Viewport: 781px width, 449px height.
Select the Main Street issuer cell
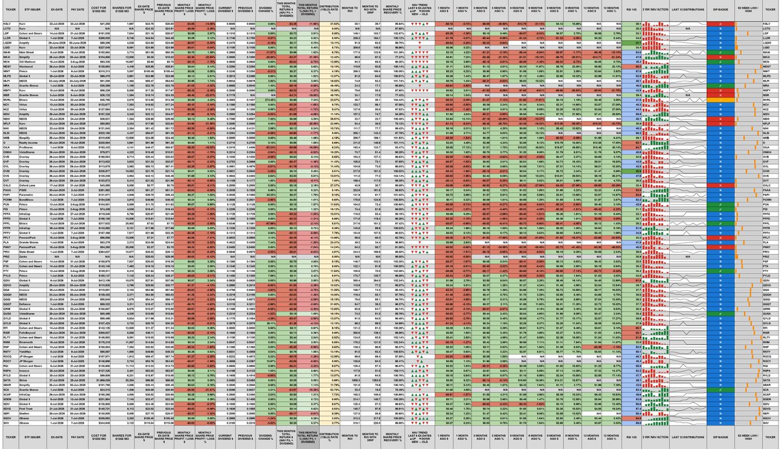tap(33, 53)
